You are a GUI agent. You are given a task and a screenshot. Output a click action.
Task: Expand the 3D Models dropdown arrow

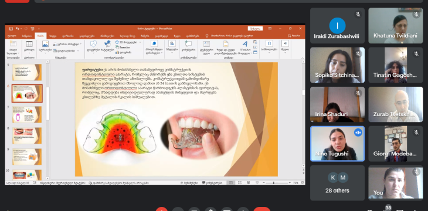click(140, 42)
